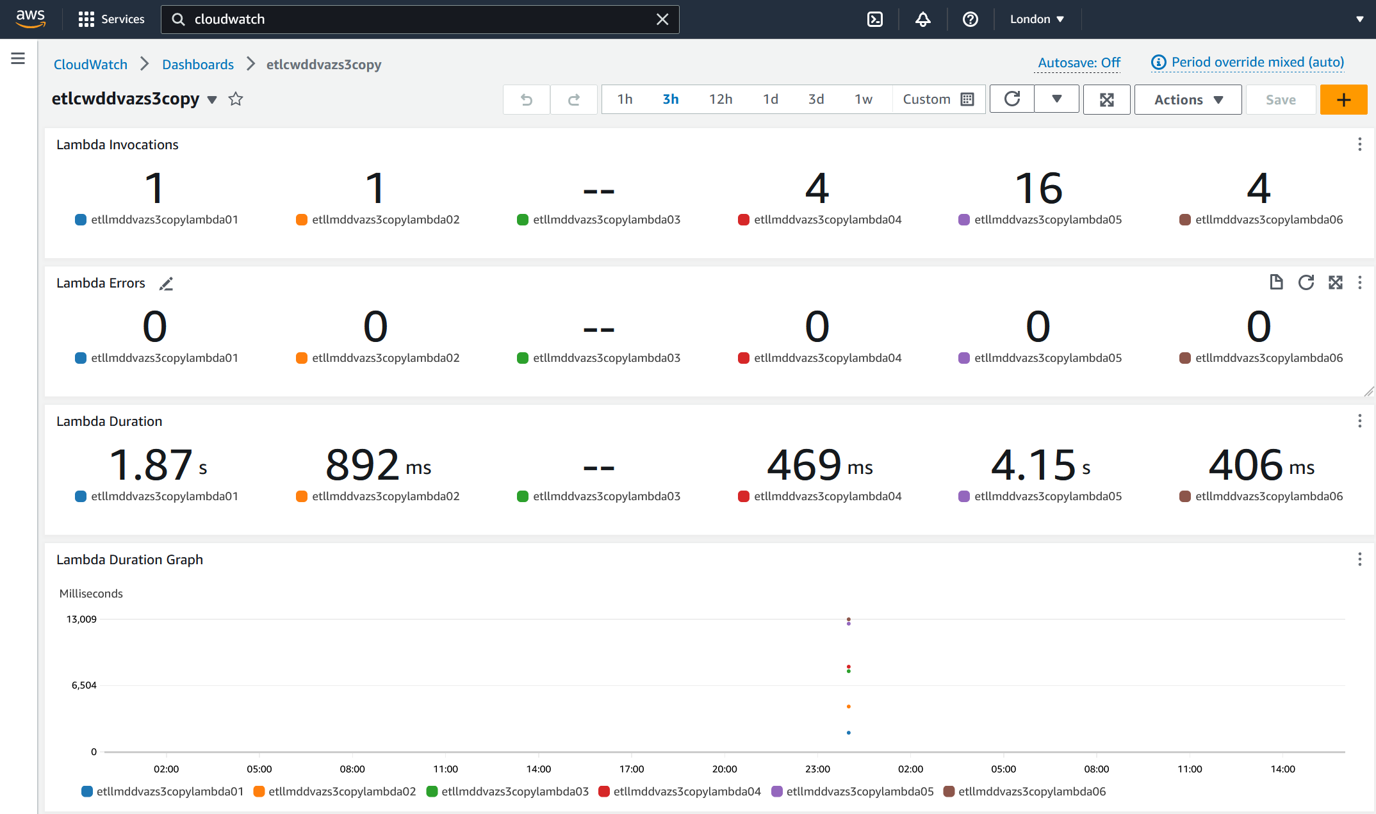Expand the London region selector
Viewport: 1376px width, 814px height.
[1036, 19]
